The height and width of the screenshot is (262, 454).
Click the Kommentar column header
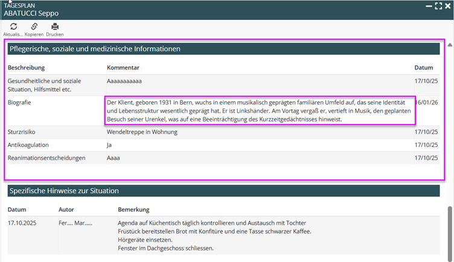[x=123, y=67]
